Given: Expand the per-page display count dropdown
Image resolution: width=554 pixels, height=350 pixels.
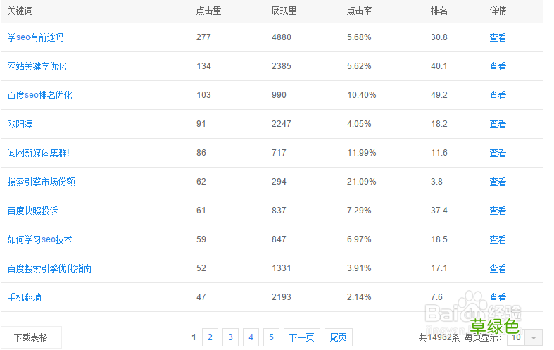Looking at the screenshot, I should tap(534, 337).
